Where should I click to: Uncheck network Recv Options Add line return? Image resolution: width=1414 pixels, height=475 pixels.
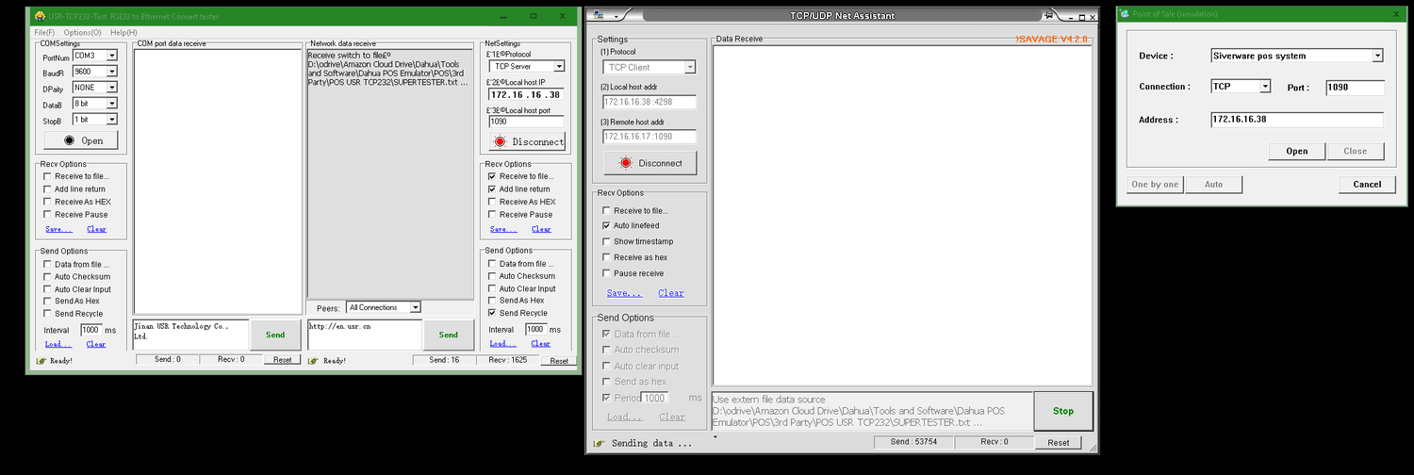(x=492, y=189)
